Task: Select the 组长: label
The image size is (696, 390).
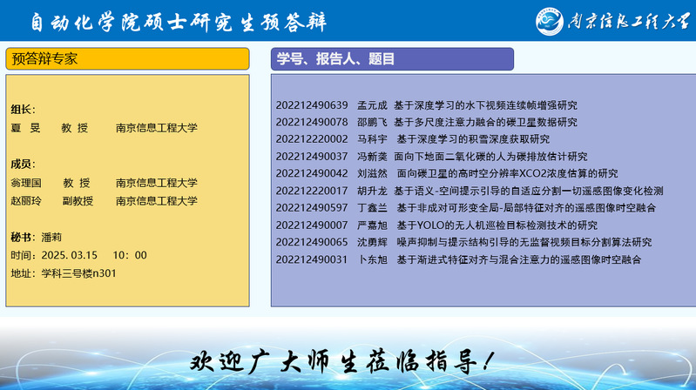Action: pos(23,110)
